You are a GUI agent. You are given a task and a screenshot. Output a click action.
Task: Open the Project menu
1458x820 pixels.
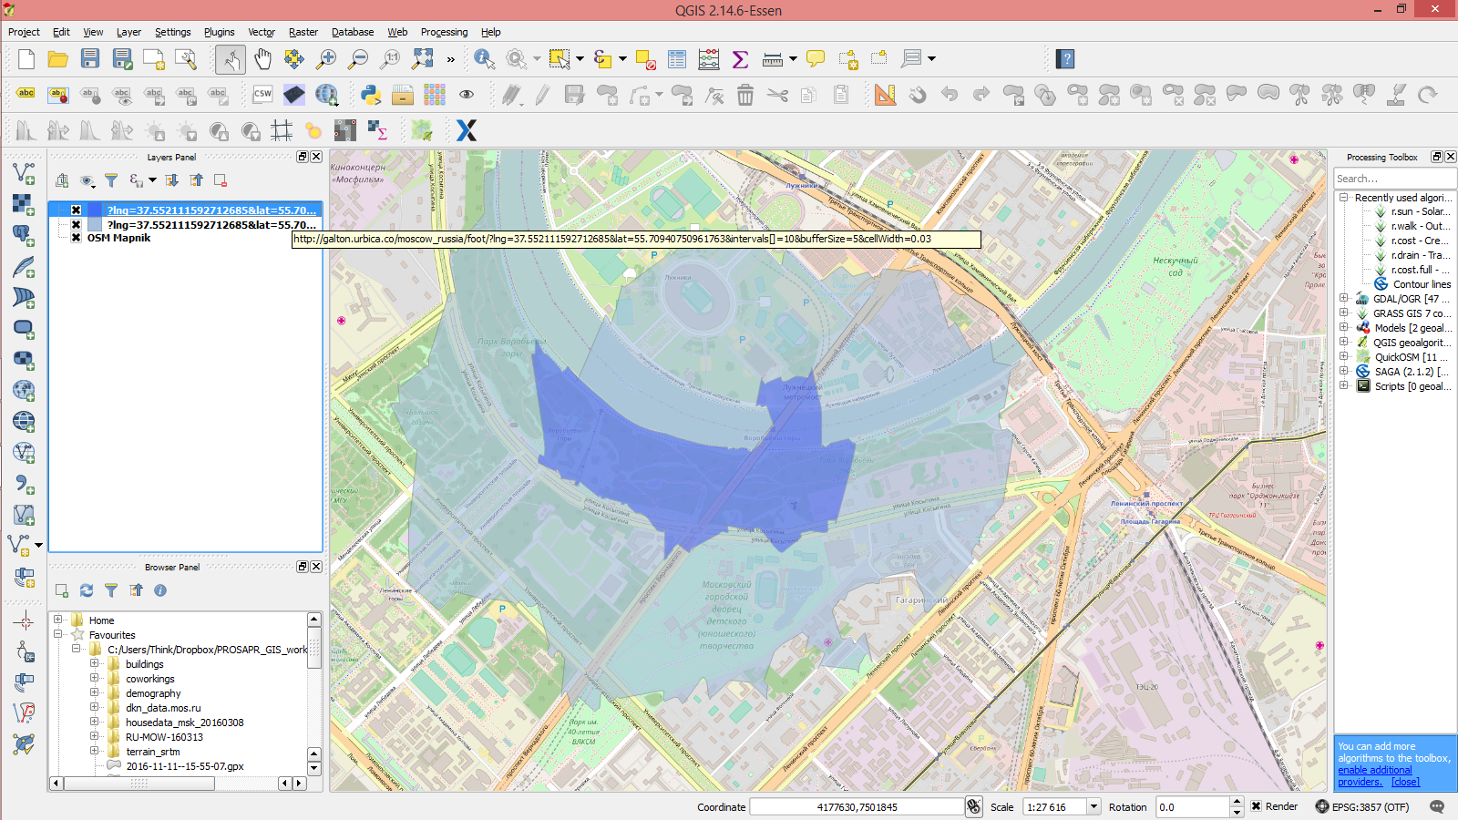24,32
